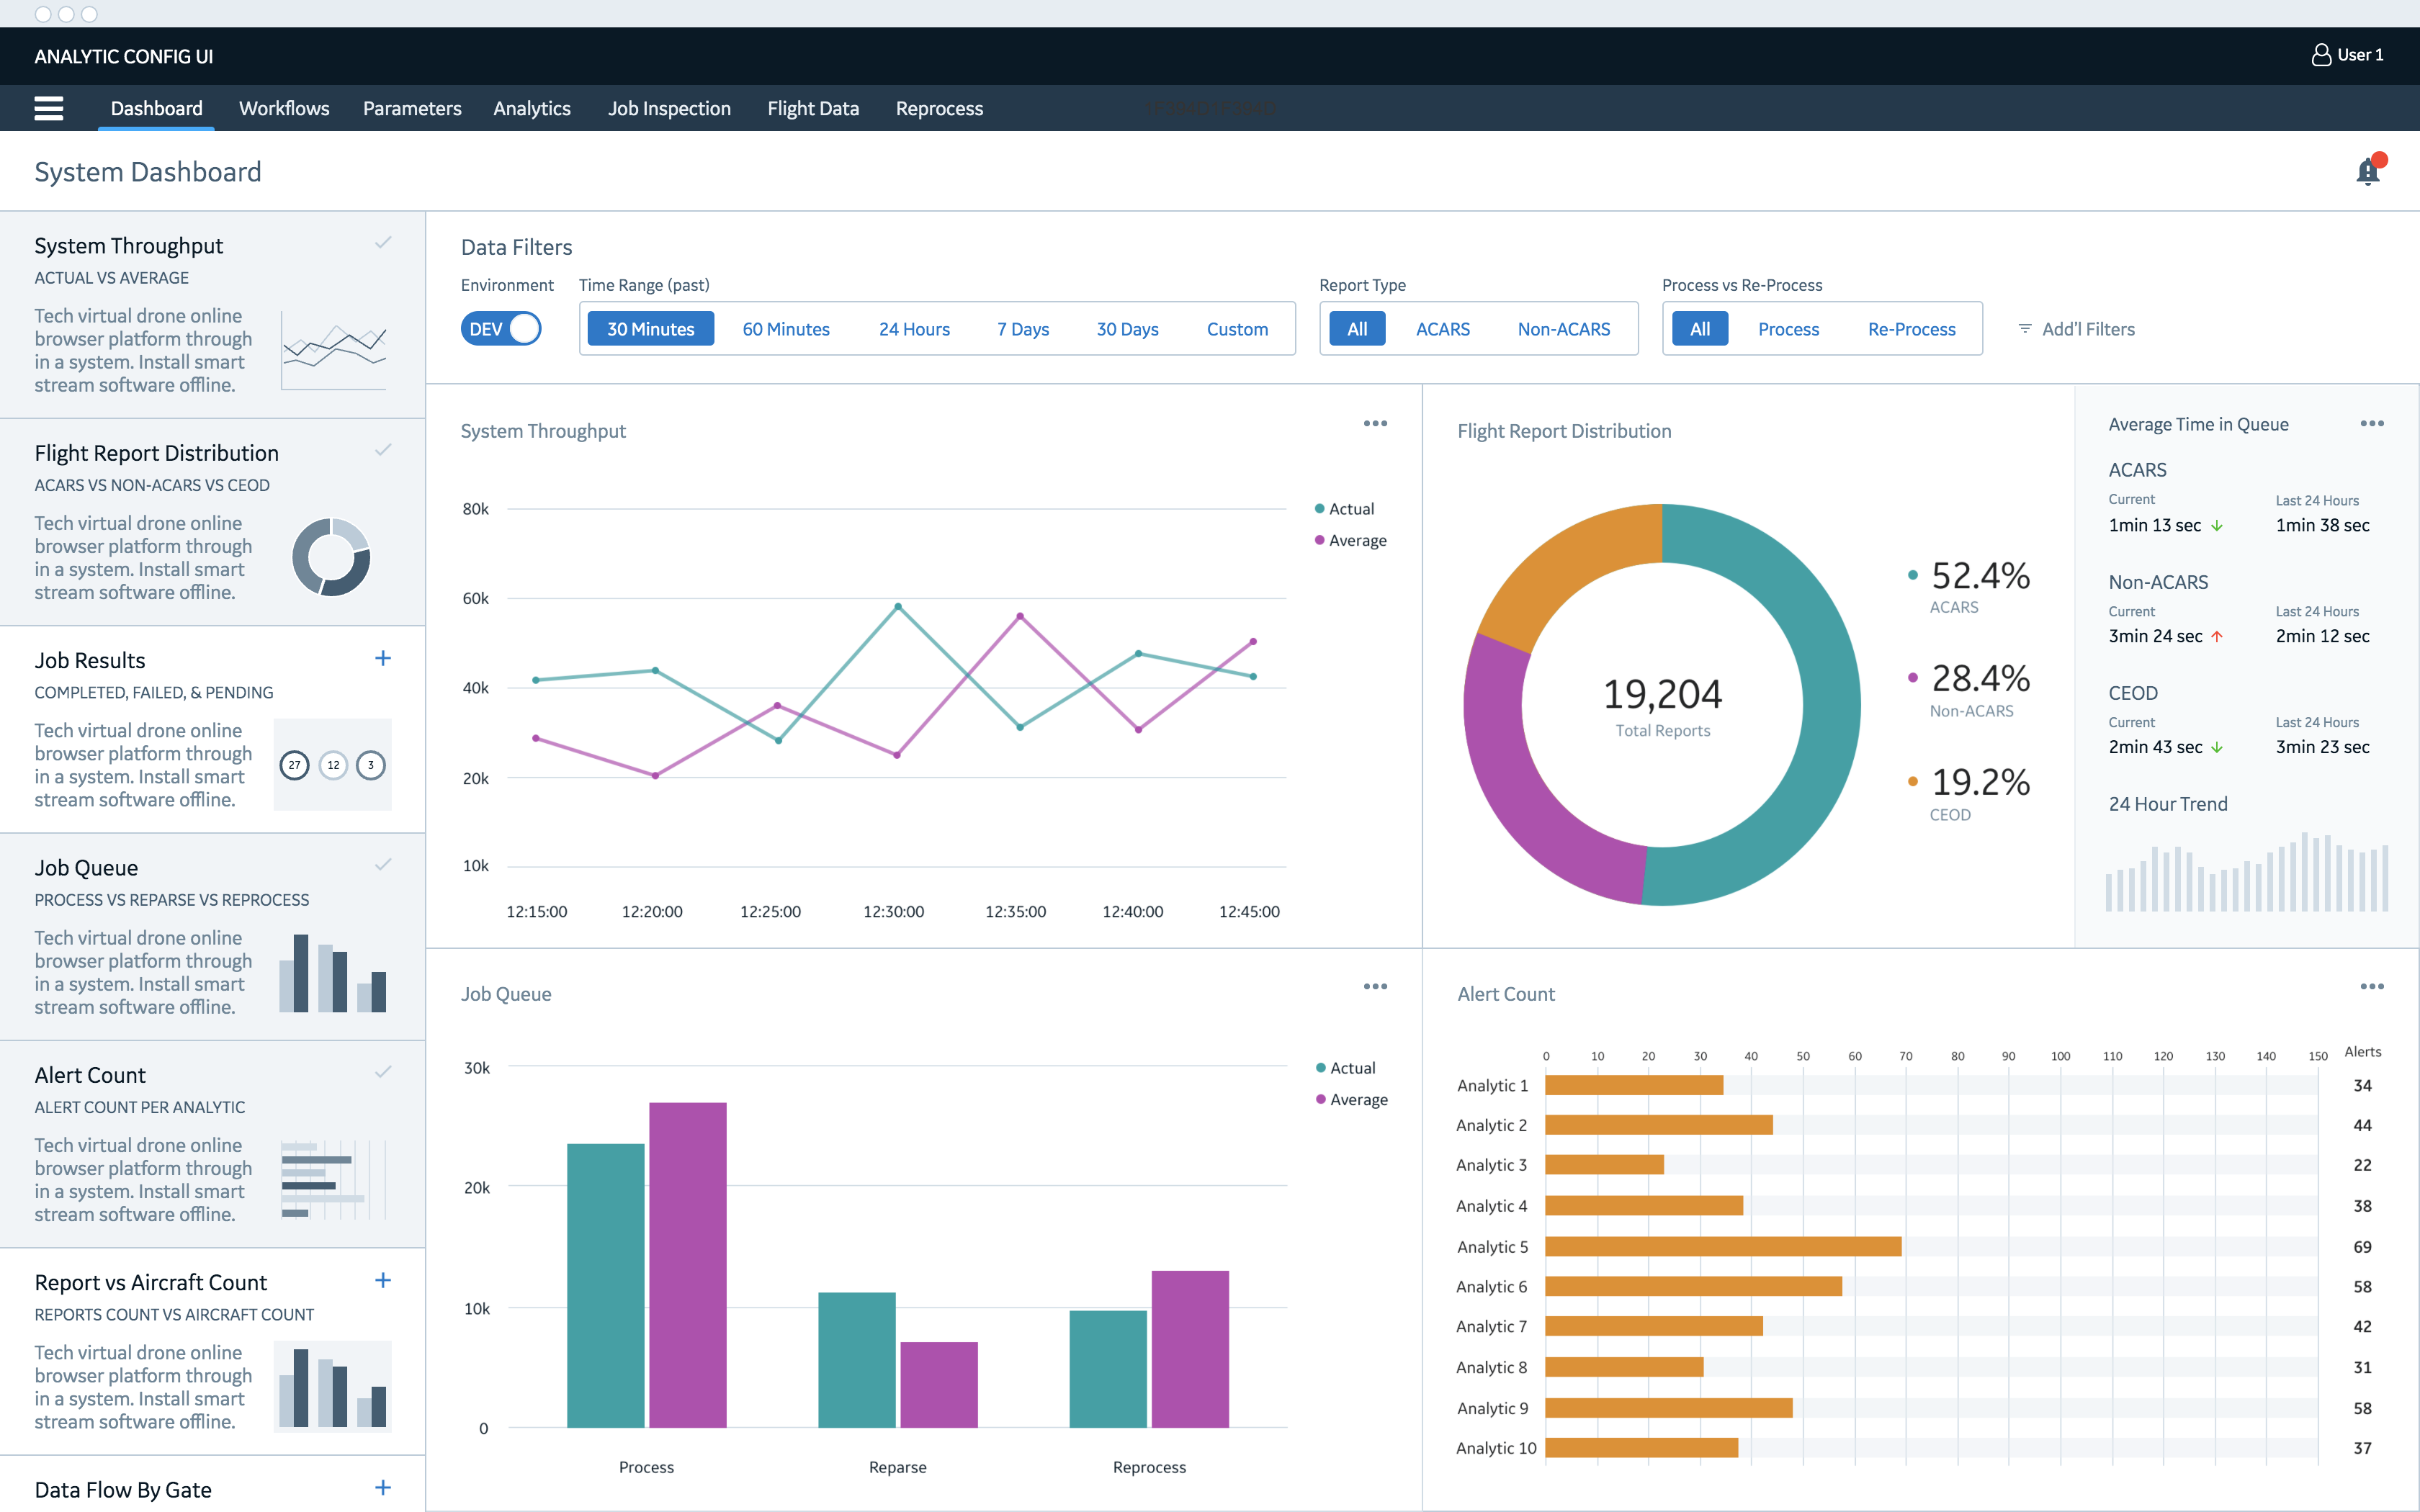Screen dimensions: 2420x1512
Task: Click the purple Reprocess bar in Job Queue
Action: 1190,1349
